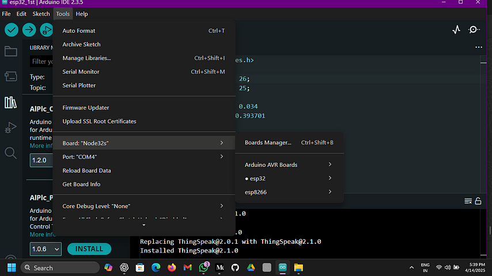Select Reload Board Data
492x276 pixels.
coord(144,170)
